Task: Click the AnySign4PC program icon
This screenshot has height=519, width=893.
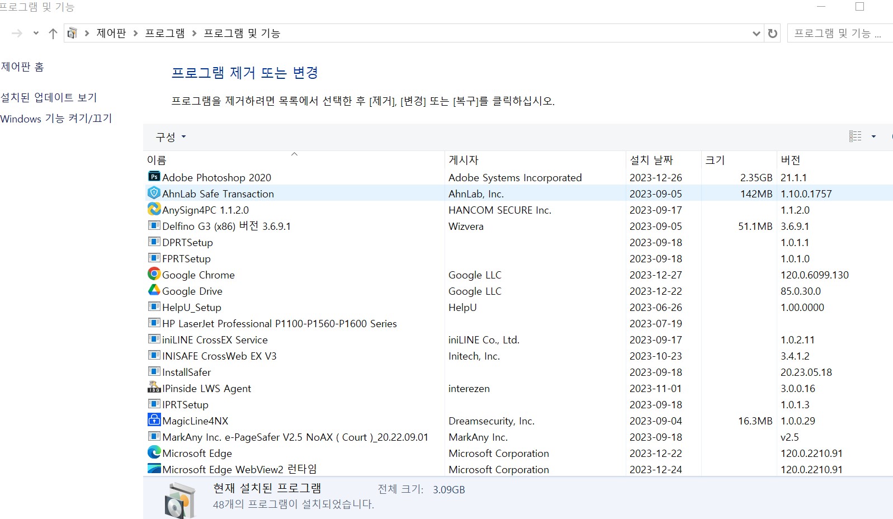Action: click(154, 209)
